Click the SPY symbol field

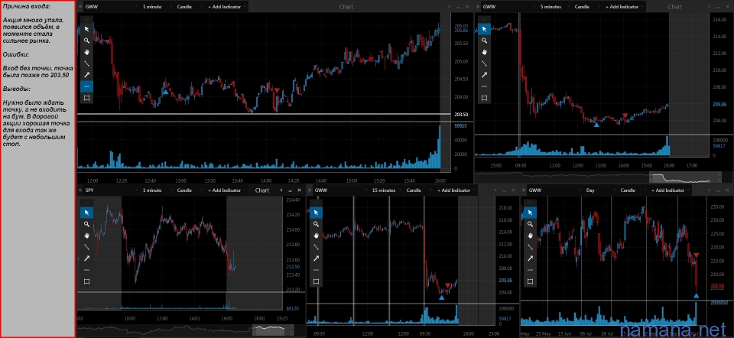[110, 190]
